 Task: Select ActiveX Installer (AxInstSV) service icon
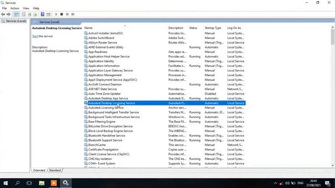click(x=86, y=33)
